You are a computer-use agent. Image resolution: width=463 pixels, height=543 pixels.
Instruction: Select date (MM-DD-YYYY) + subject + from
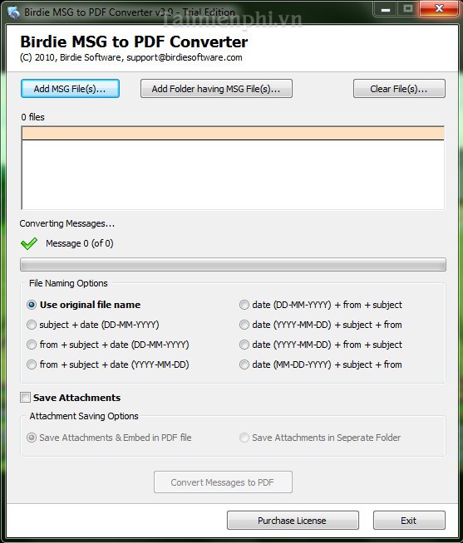point(321,364)
